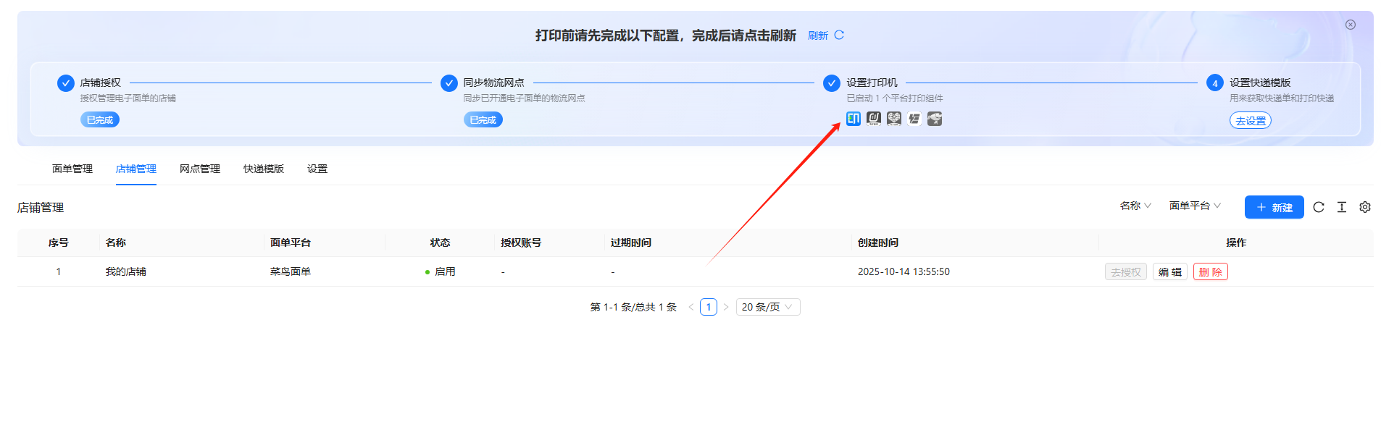Viewport: 1381px width, 430px height.
Task: Close the configuration banner
Action: pyautogui.click(x=1351, y=25)
